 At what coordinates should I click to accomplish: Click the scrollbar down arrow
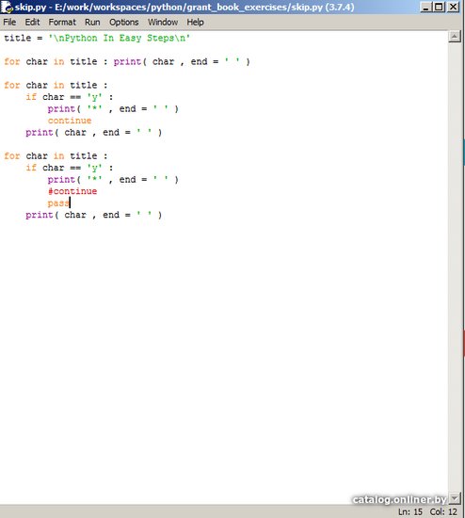coord(455,498)
